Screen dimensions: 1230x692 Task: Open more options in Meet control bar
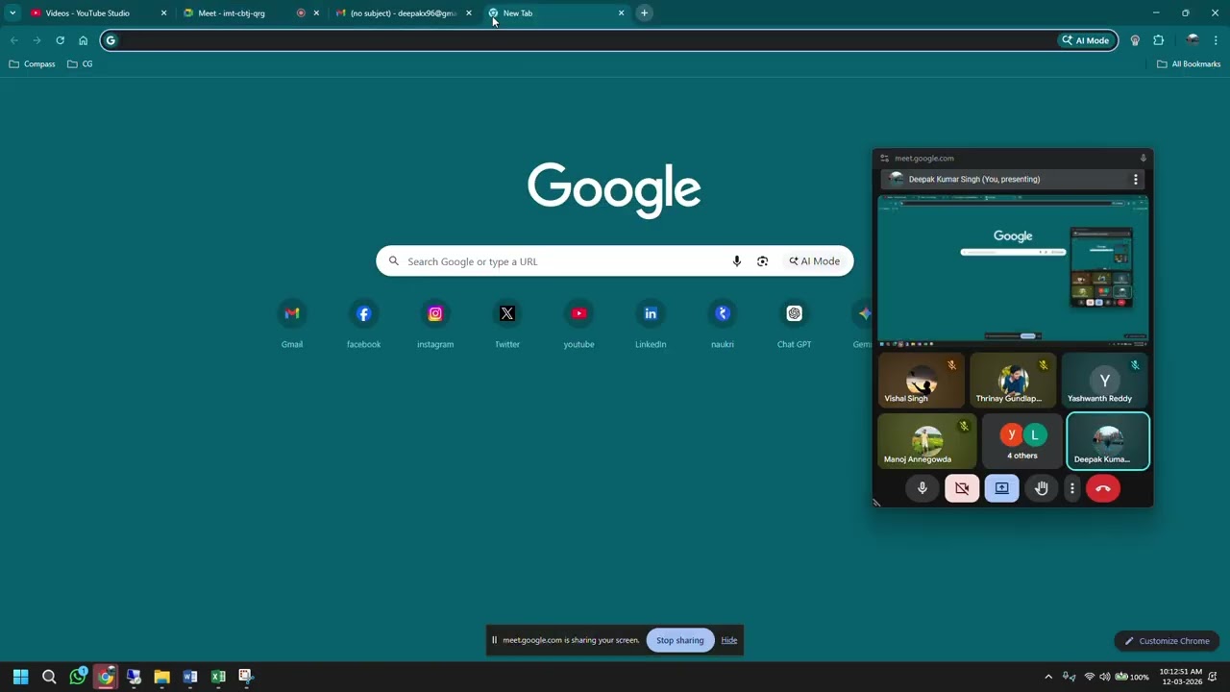tap(1072, 488)
